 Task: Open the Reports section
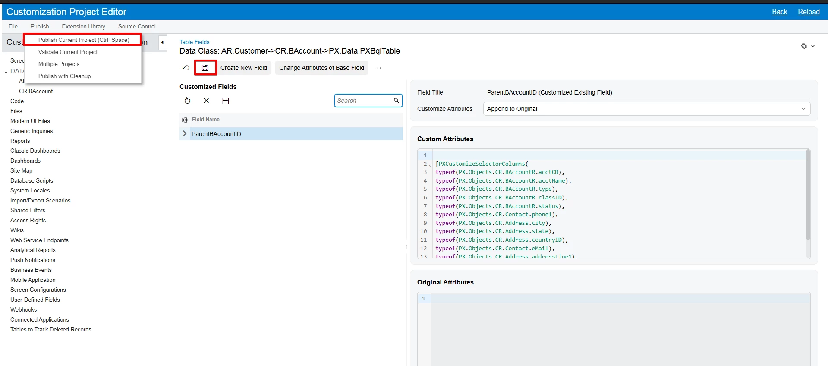pos(20,141)
